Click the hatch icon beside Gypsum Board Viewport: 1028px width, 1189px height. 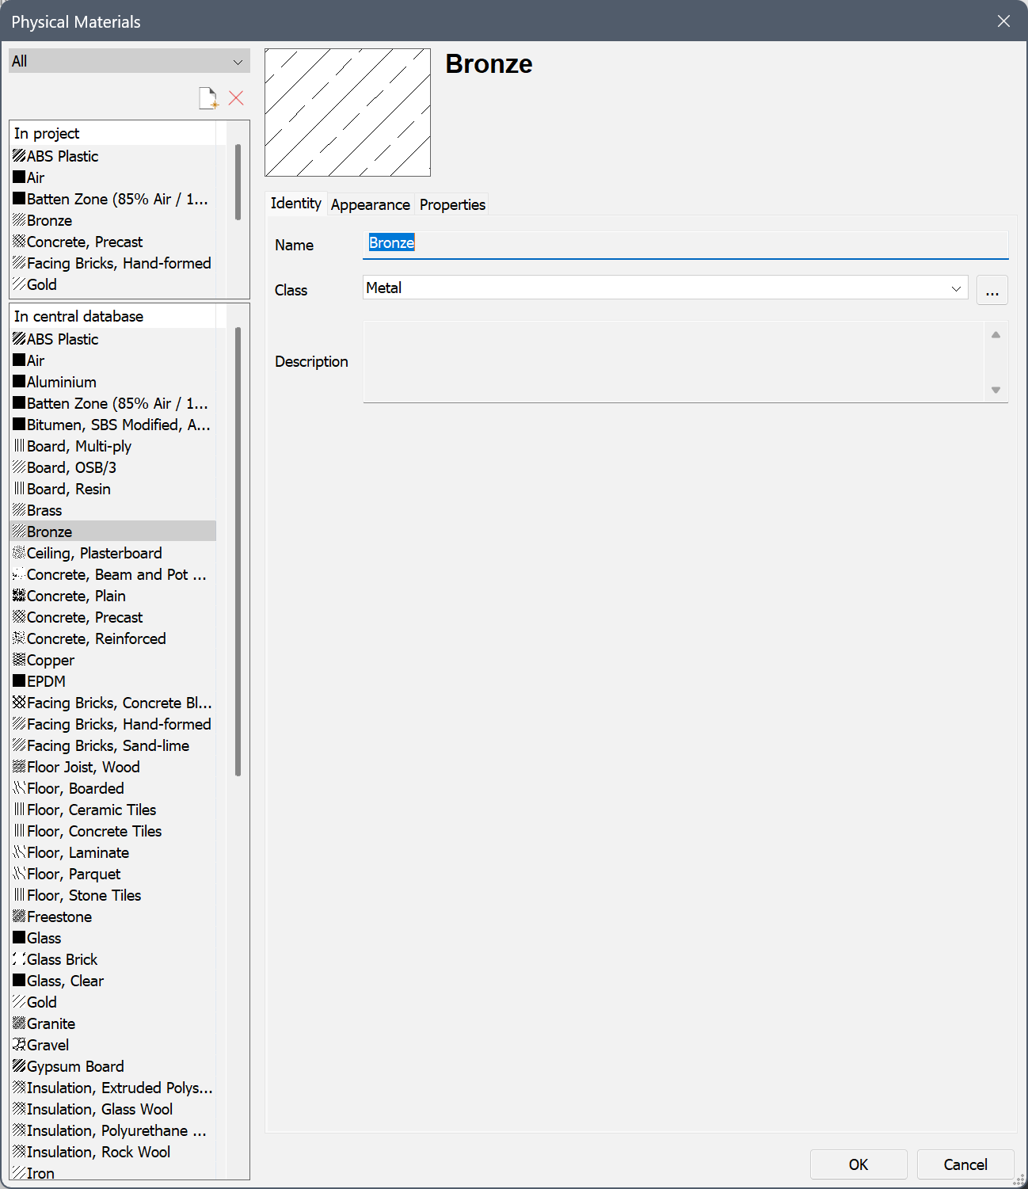pos(19,1066)
